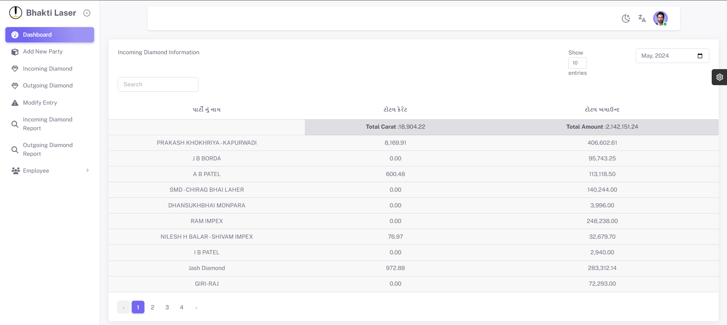
Task: Click the next page arrow
Action: [x=196, y=307]
